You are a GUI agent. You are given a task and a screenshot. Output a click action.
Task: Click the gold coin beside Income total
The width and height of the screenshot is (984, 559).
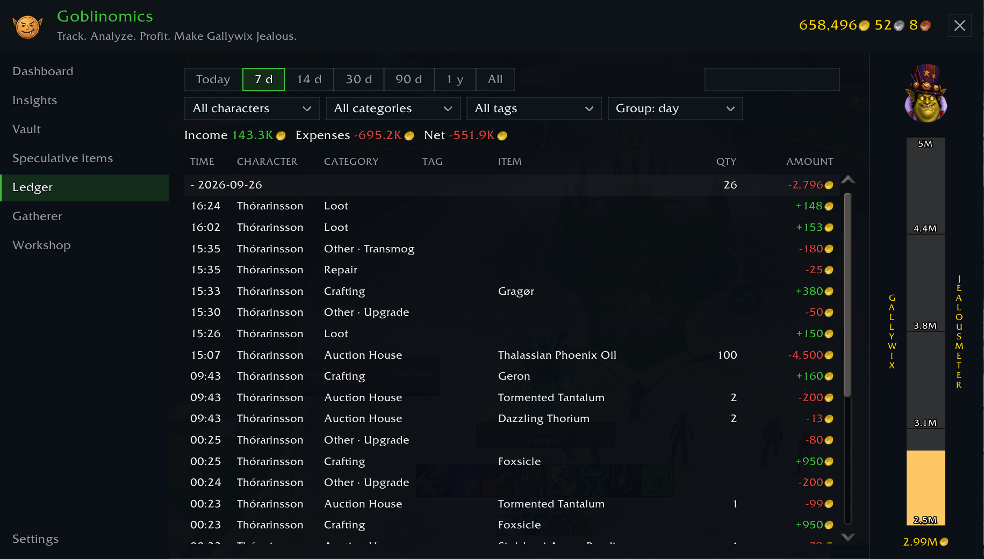pos(281,136)
